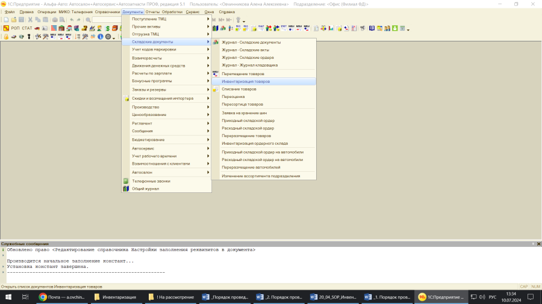This screenshot has width=542, height=304.
Task: Open the Справочники menu
Action: coord(108,12)
